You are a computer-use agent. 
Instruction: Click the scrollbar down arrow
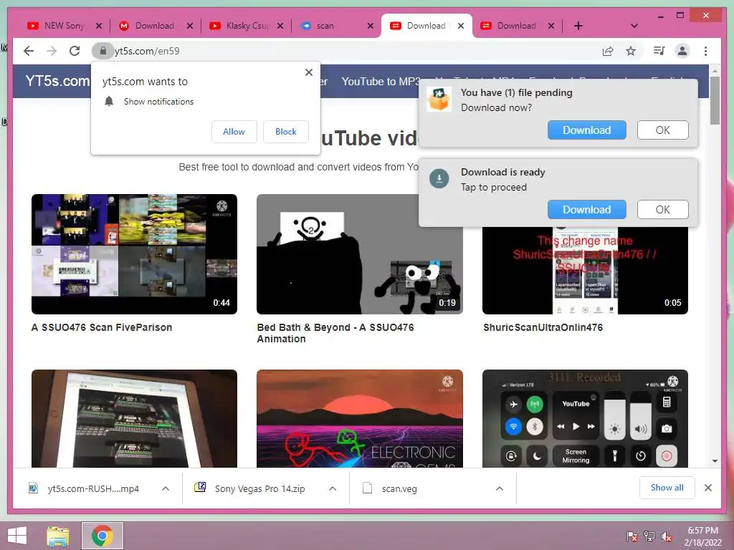click(x=715, y=461)
